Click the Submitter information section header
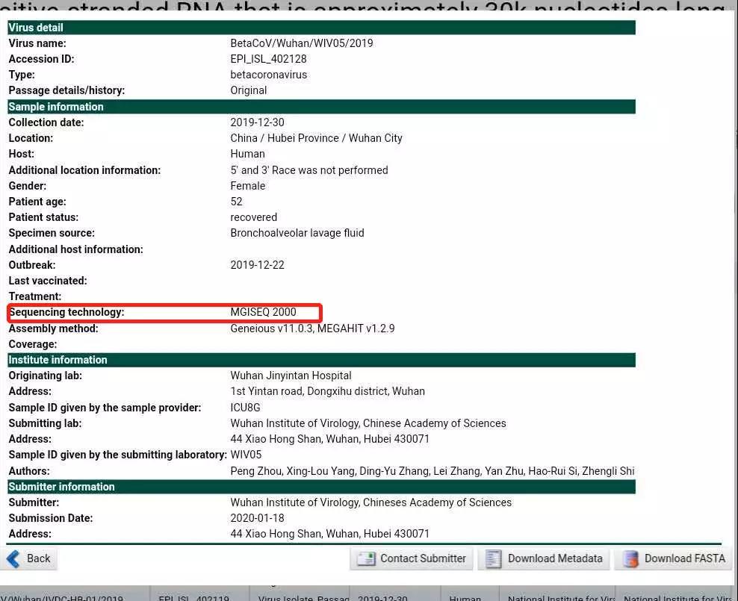 click(x=321, y=487)
